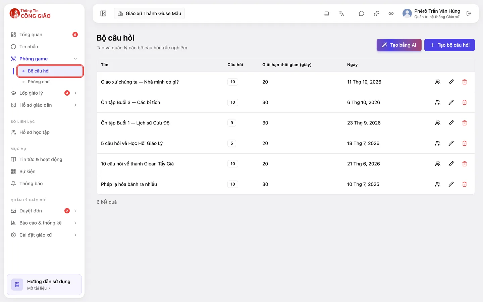
Task: Click the Tạo bộ câu hỏi button
Action: click(449, 45)
